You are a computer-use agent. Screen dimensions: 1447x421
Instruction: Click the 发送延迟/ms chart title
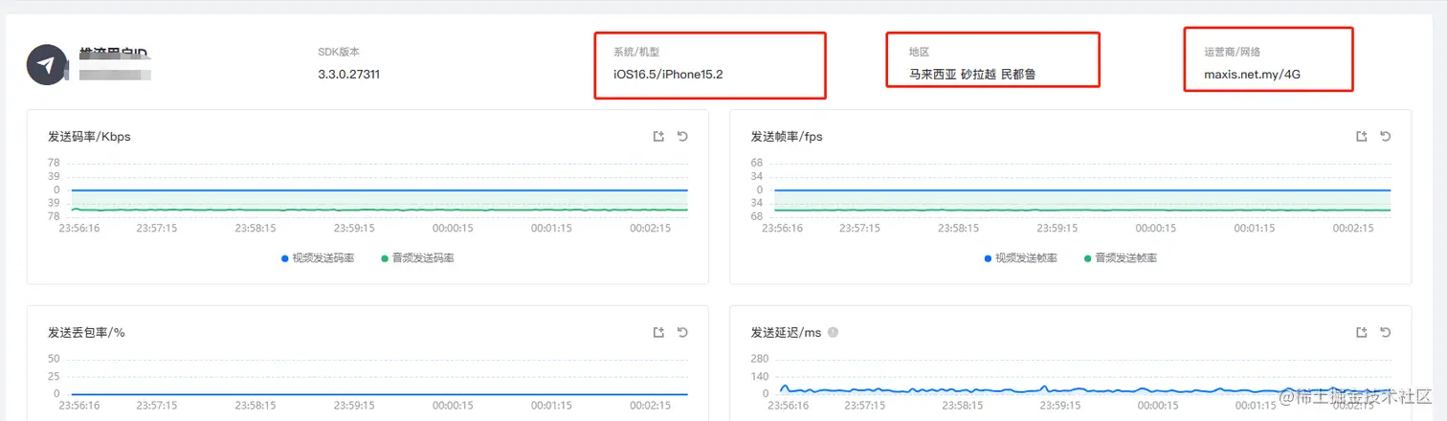(787, 332)
